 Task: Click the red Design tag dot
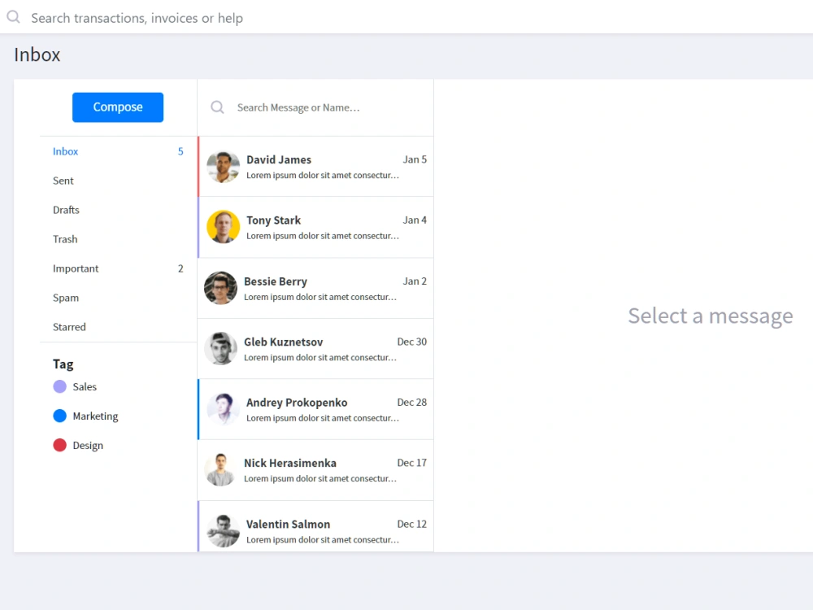point(59,445)
